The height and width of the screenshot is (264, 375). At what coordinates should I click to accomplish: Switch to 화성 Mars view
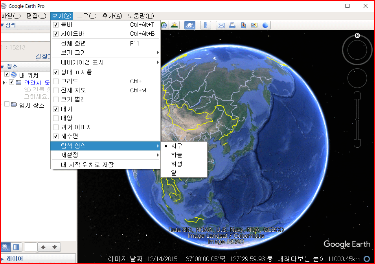(184, 164)
